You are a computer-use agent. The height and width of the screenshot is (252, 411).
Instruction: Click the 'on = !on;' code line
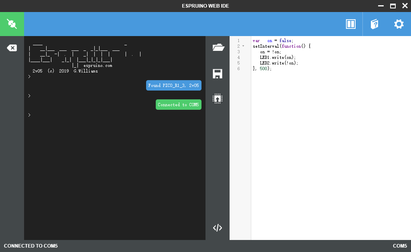[271, 52]
